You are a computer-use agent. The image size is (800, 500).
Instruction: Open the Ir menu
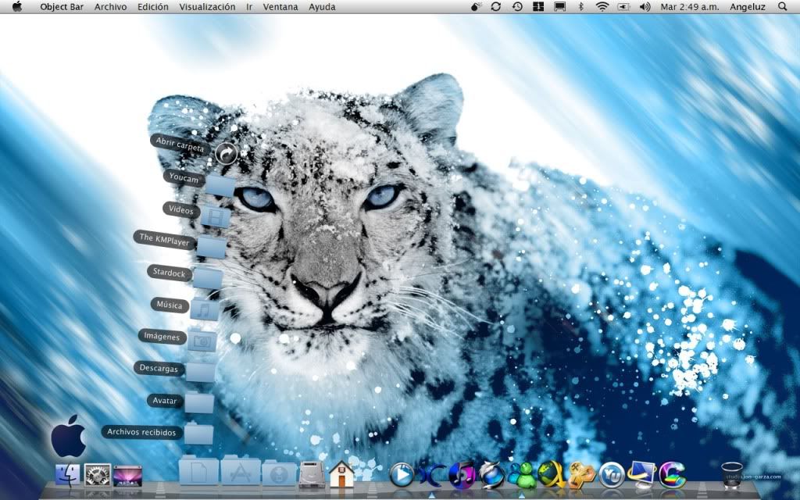click(x=249, y=7)
